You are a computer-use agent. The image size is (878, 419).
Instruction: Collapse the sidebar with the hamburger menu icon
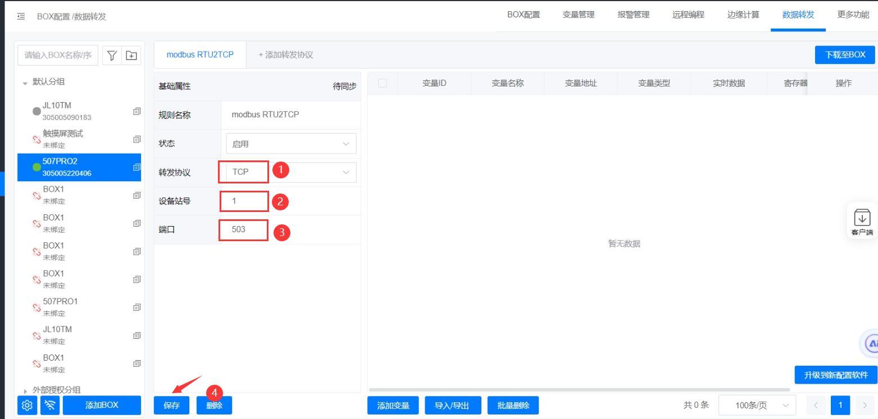[21, 16]
